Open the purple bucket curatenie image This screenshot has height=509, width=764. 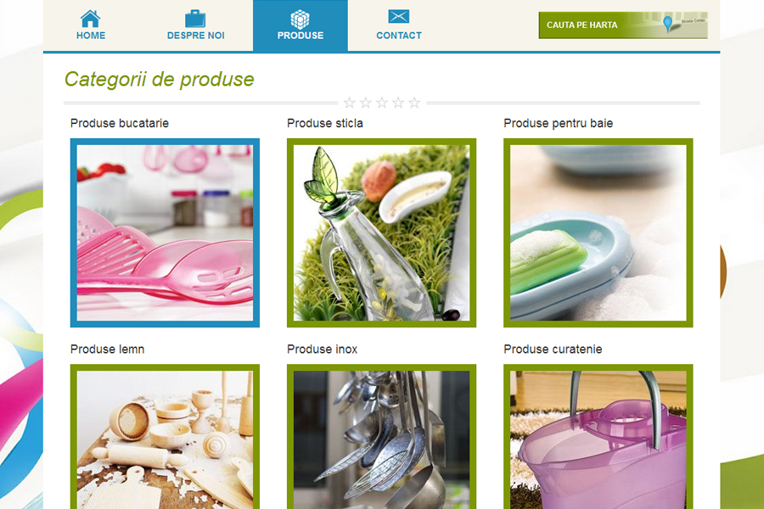tap(598, 437)
